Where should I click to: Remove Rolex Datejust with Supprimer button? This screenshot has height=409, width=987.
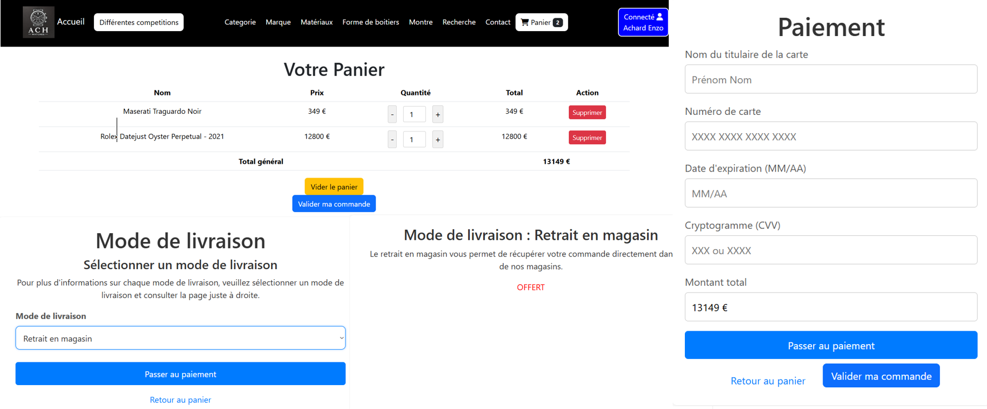click(587, 138)
